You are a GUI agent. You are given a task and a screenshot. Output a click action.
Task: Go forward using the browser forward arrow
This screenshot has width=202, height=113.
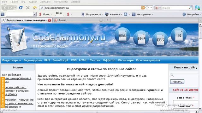tap(11, 8)
